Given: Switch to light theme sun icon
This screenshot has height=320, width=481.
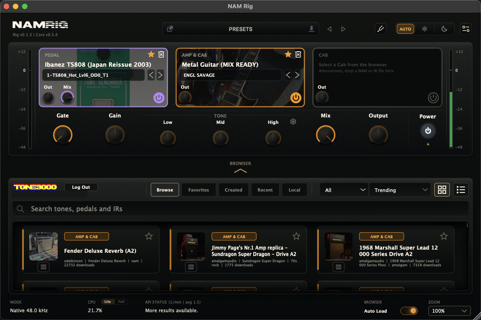Looking at the screenshot, I should pyautogui.click(x=425, y=29).
